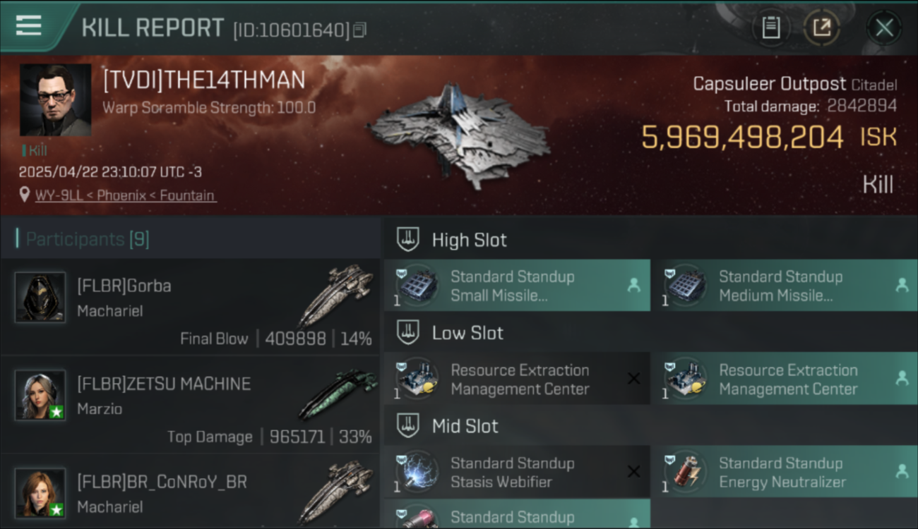The width and height of the screenshot is (918, 529).
Task: Open the clipboard report icon
Action: (770, 28)
